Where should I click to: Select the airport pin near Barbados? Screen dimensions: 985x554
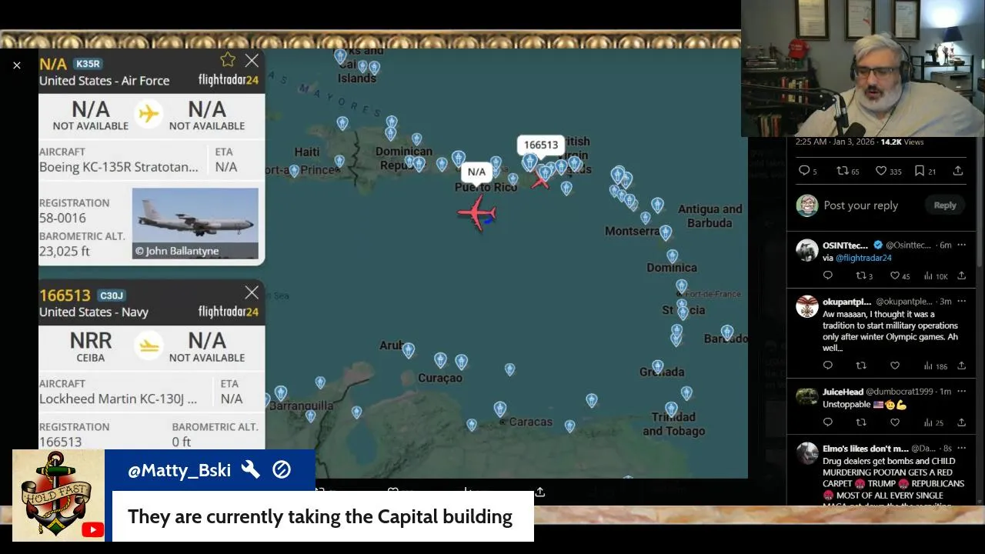726,332
